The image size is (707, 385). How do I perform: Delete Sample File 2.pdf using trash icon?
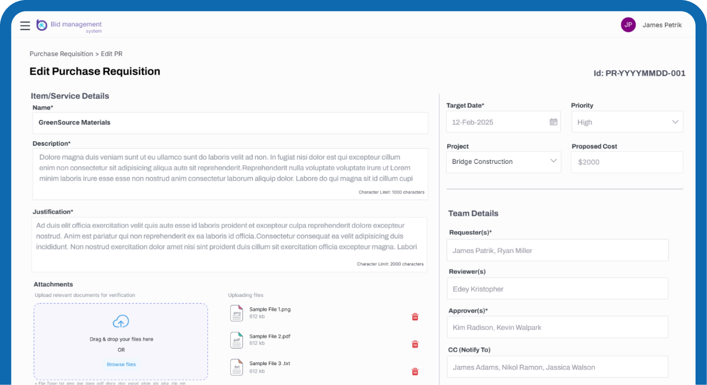click(414, 344)
